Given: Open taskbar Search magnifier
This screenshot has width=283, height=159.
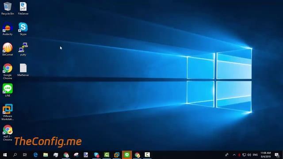Looking at the screenshot, I should [15, 155].
